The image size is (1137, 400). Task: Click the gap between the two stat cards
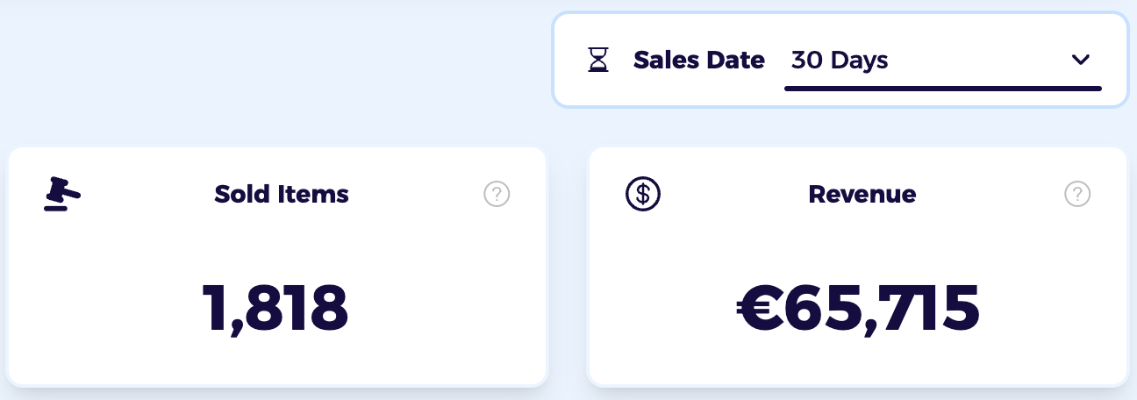[x=567, y=267]
